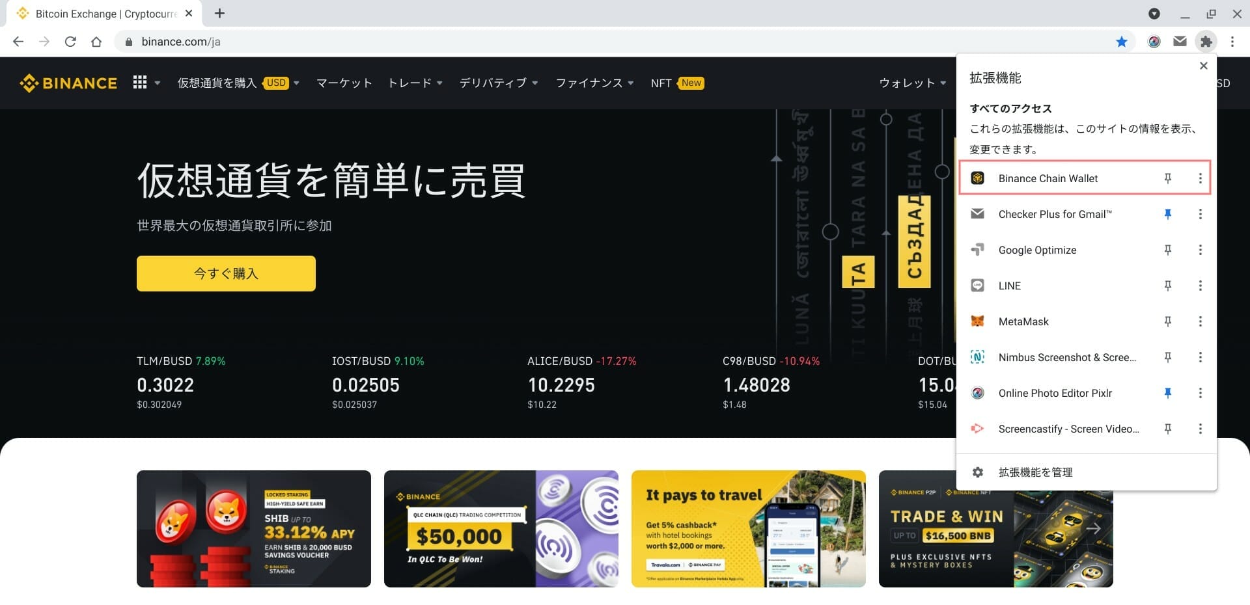Pin Binance Chain Wallet to toolbar
Viewport: 1250px width, 605px height.
tap(1168, 178)
